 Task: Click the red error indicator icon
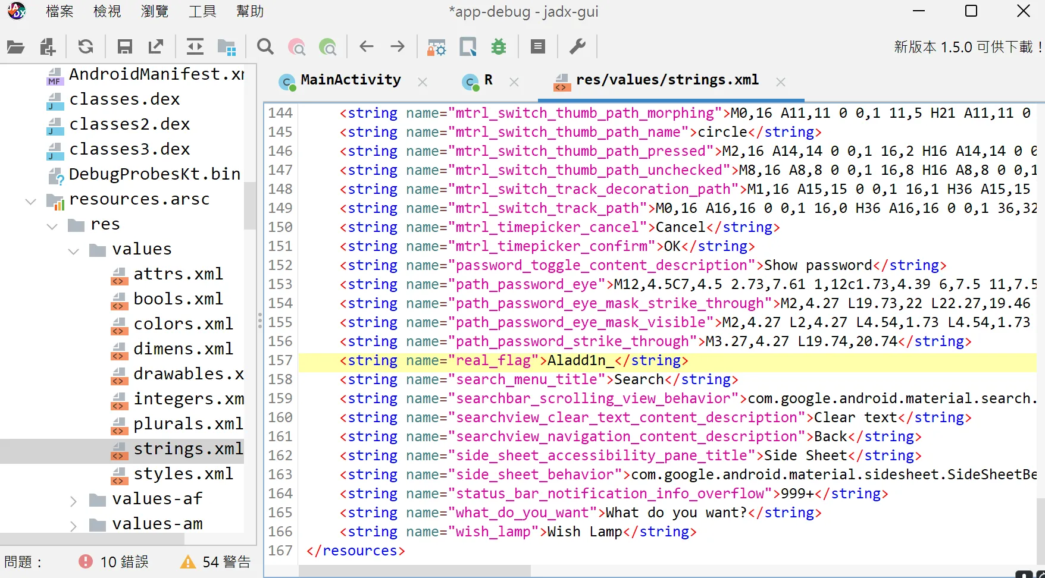pos(86,561)
